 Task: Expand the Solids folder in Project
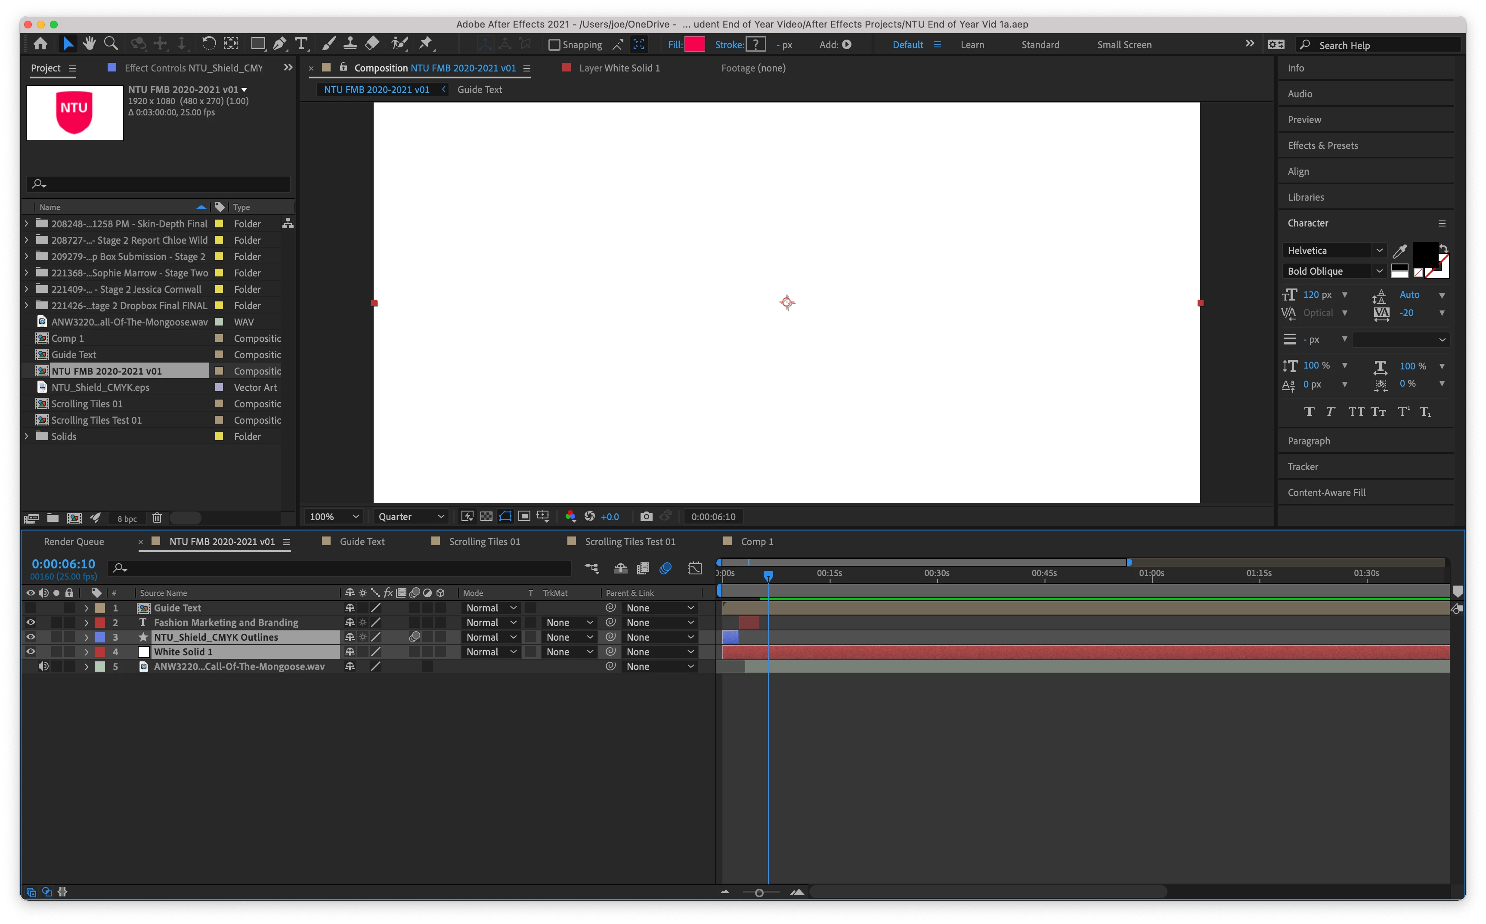click(26, 436)
